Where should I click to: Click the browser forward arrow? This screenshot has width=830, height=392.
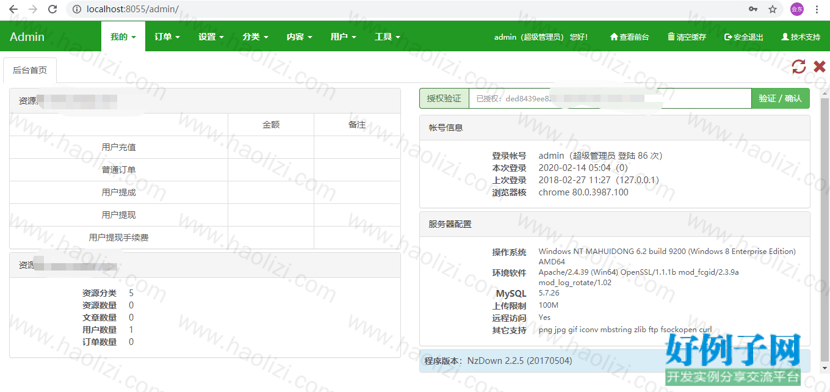click(x=33, y=10)
